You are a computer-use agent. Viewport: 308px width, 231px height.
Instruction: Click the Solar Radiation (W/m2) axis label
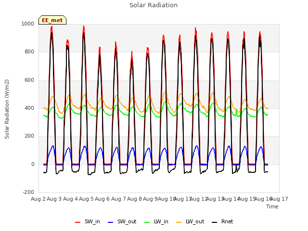(7, 109)
